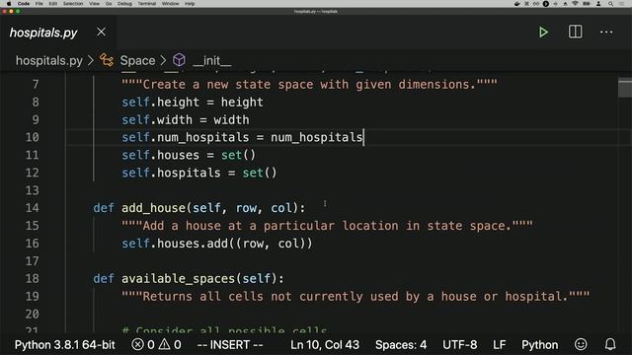This screenshot has height=355, width=632.
Task: Open the File menu
Action: [x=39, y=4]
